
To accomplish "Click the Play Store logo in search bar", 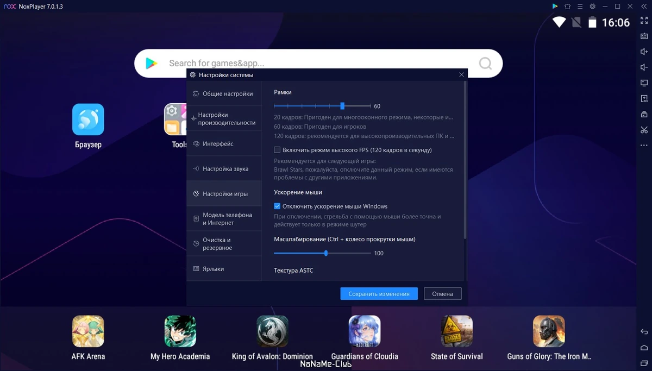I will pyautogui.click(x=151, y=64).
